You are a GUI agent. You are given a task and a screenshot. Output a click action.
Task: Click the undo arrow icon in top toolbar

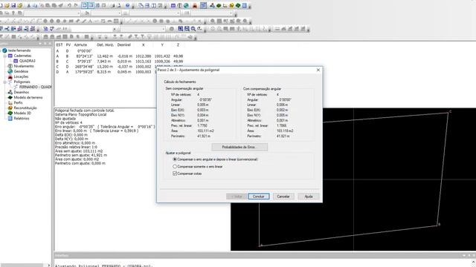point(69,5)
